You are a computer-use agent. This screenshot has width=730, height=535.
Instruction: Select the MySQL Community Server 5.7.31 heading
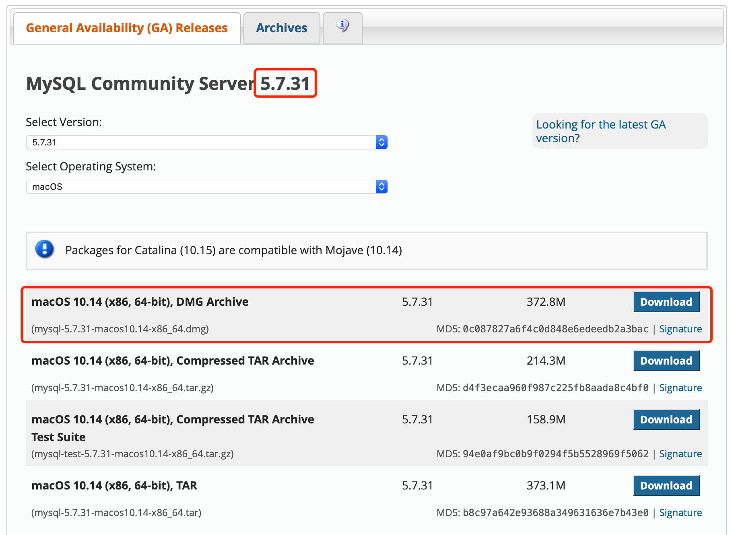click(x=168, y=83)
